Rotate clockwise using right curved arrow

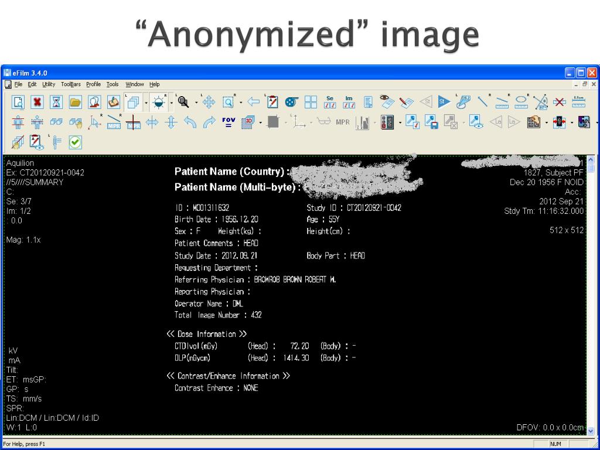(x=209, y=122)
